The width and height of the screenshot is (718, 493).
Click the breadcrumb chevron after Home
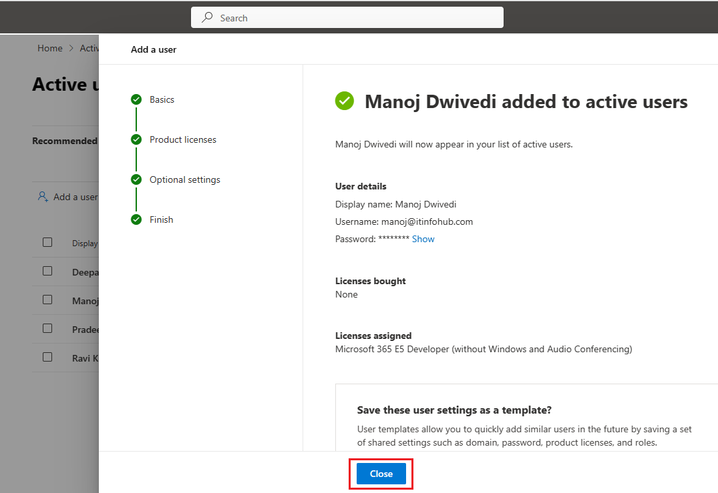(x=71, y=48)
